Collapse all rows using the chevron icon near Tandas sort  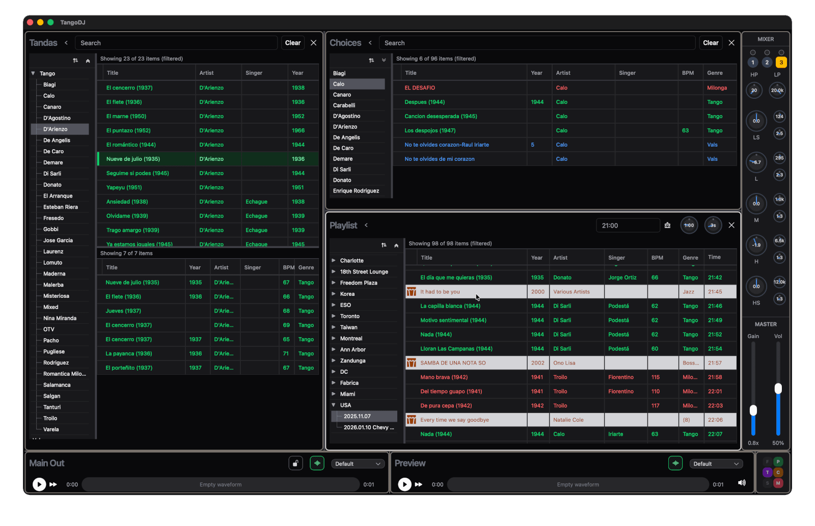pos(88,60)
